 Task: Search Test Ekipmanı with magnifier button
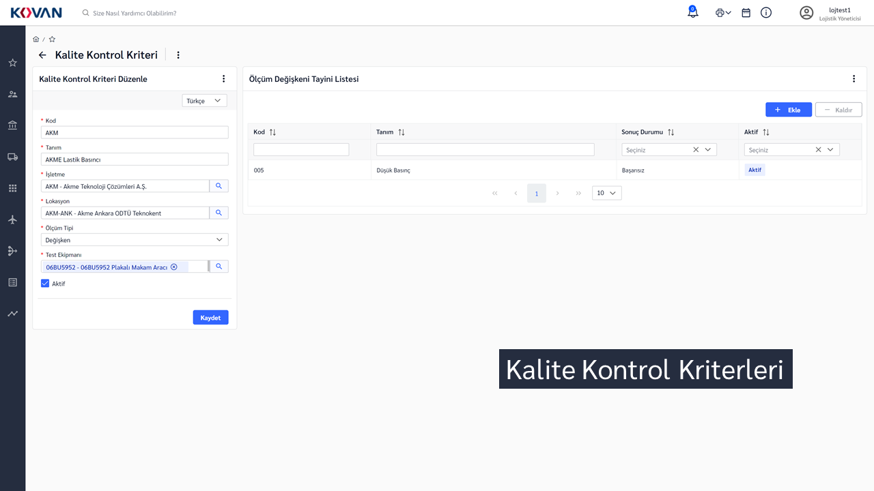[218, 267]
